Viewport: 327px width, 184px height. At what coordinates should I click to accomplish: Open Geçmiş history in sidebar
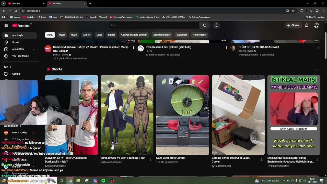coord(19,74)
